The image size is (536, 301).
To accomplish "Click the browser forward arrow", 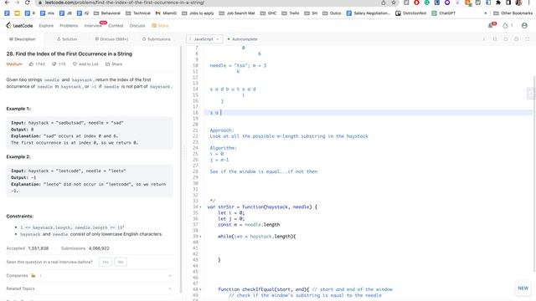I will pos(17,3).
